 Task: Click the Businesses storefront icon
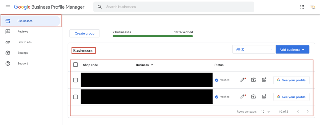pos(8,21)
